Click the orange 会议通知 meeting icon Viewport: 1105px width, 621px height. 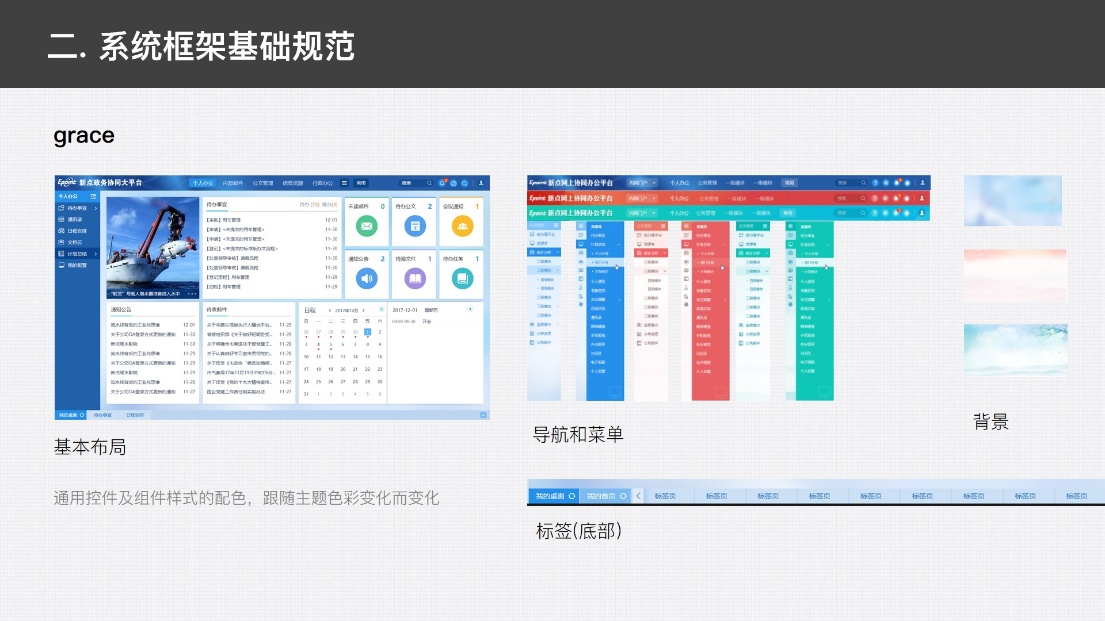point(462,226)
